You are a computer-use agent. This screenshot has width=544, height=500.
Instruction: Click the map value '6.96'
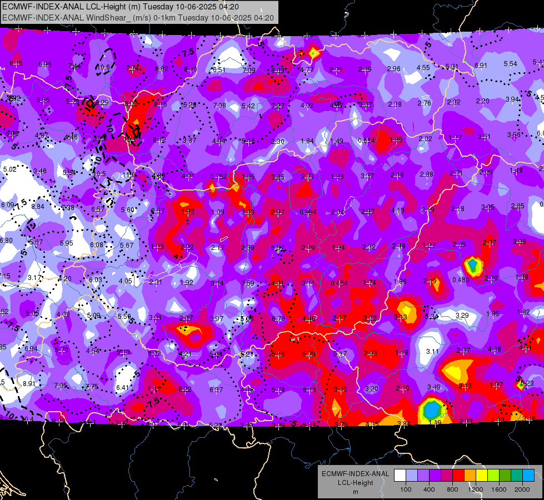point(45,64)
